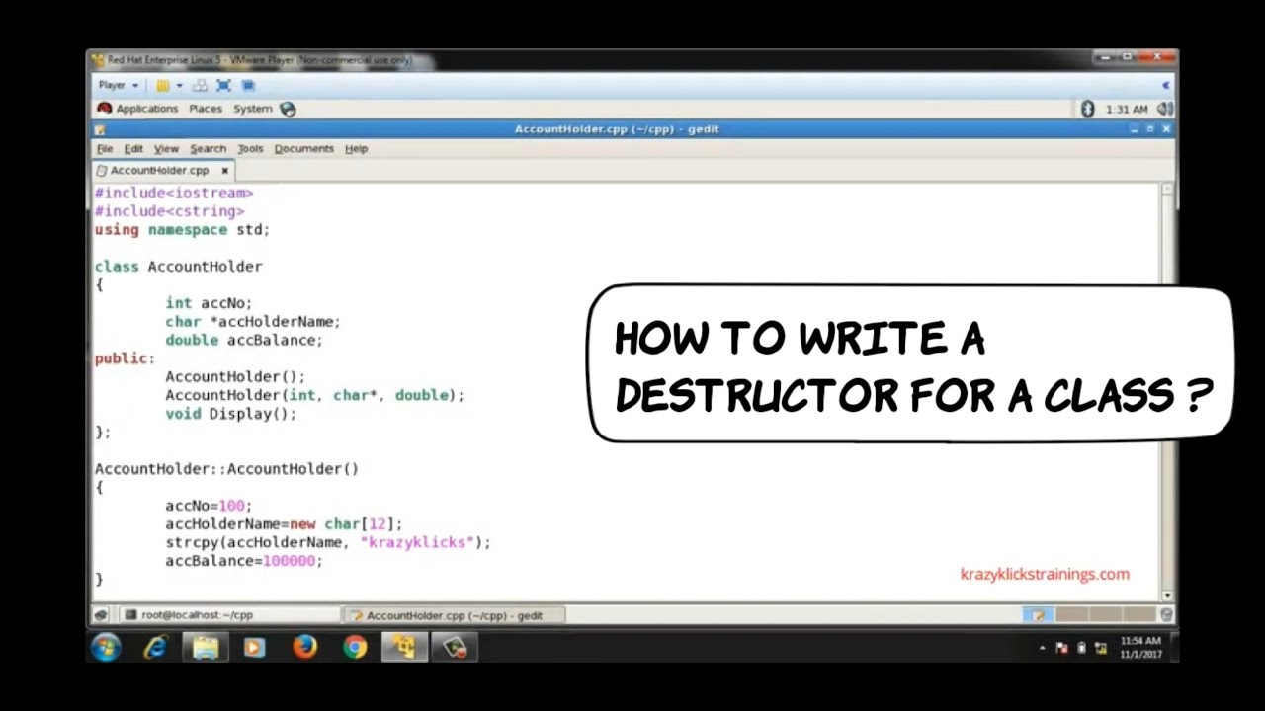Screen dimensions: 1265x711
Task: Collapse the VMware toolbar chevron
Action: pos(1165,86)
